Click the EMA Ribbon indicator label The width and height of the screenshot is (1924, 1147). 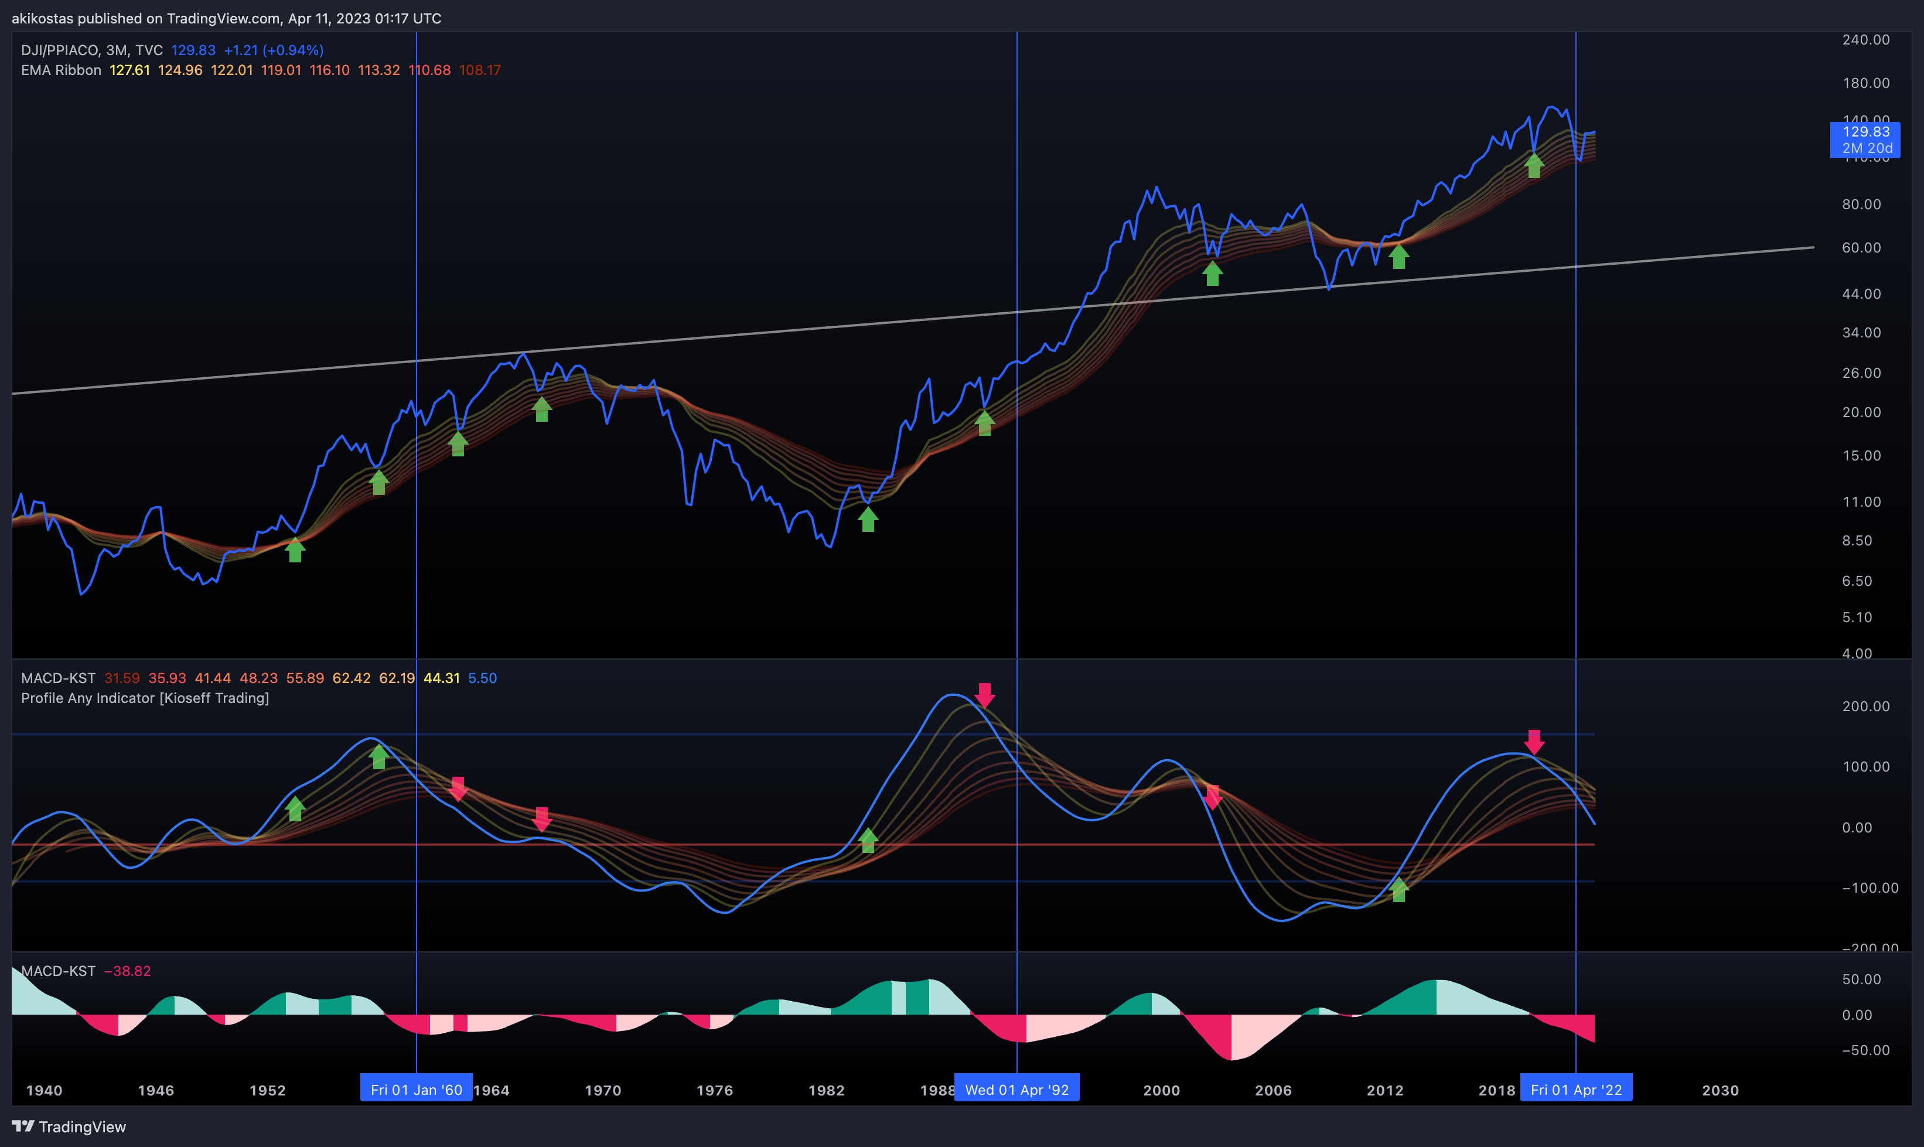coord(61,70)
